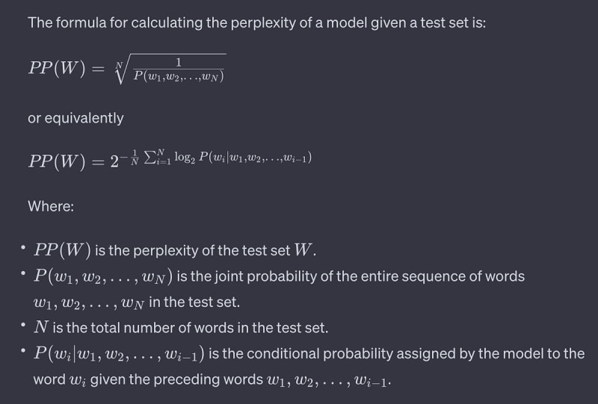Click the P(wi|w1, w2, ..., wi-1) term in the last bullet
Screen dimensions: 598x404
(x=120, y=353)
